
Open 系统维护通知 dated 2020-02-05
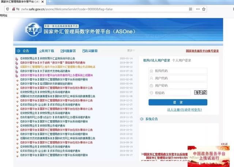click(x=54, y=79)
